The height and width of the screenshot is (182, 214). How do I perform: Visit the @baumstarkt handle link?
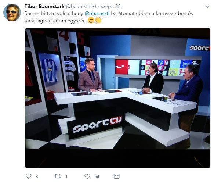pyautogui.click(x=81, y=6)
